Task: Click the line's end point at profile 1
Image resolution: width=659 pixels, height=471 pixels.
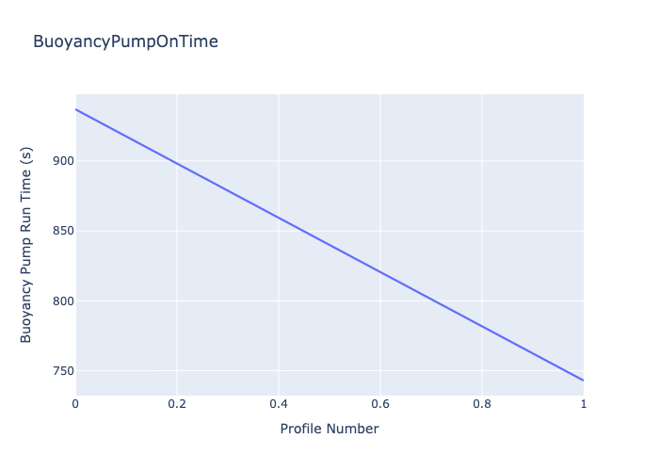Action: (x=583, y=380)
